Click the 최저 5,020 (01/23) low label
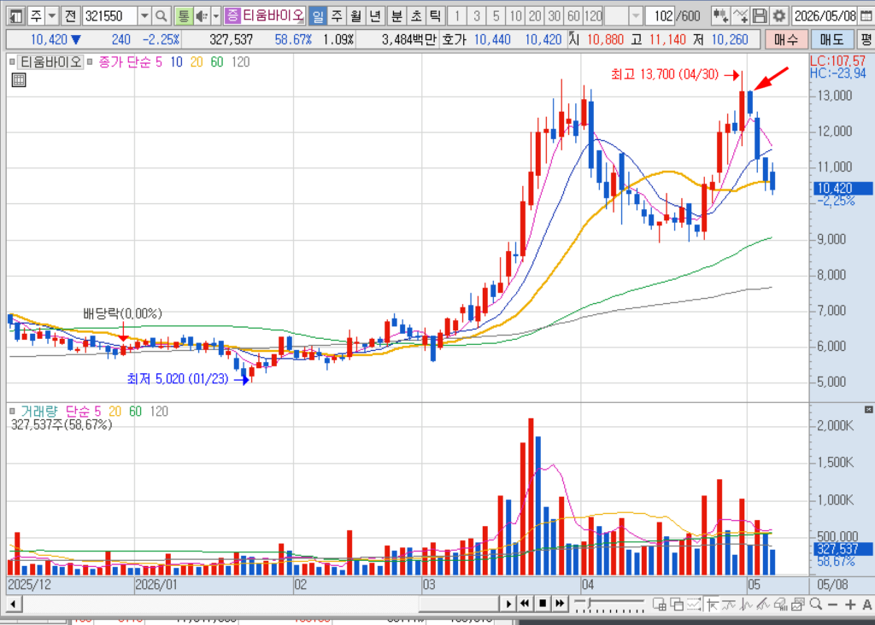875x625 pixels. [178, 379]
